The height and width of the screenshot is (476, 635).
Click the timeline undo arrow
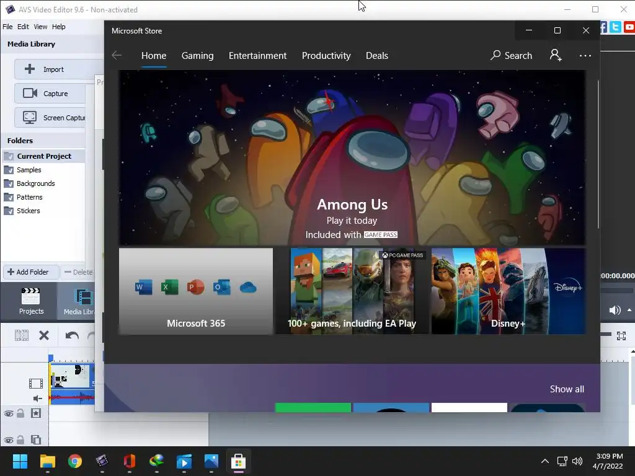tap(72, 335)
